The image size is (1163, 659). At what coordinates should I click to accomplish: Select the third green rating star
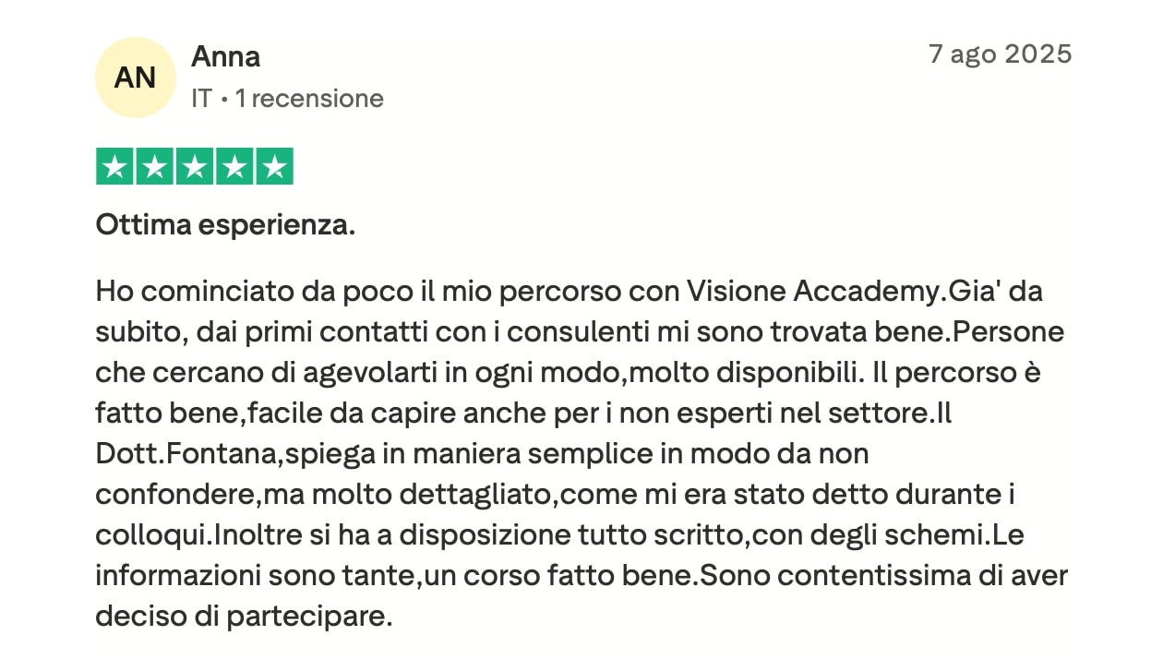(195, 167)
